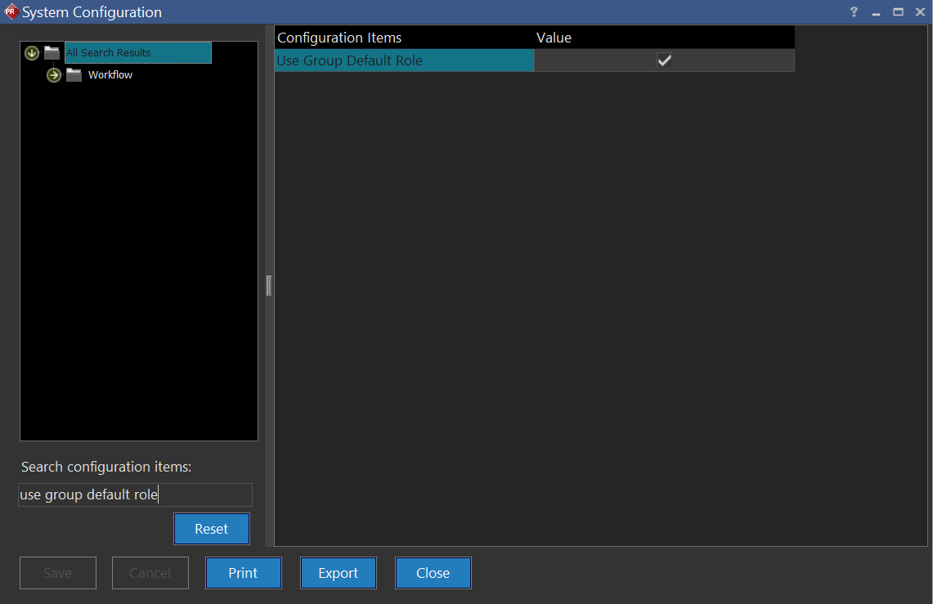The image size is (933, 604).
Task: Click the Export button
Action: [x=338, y=573]
